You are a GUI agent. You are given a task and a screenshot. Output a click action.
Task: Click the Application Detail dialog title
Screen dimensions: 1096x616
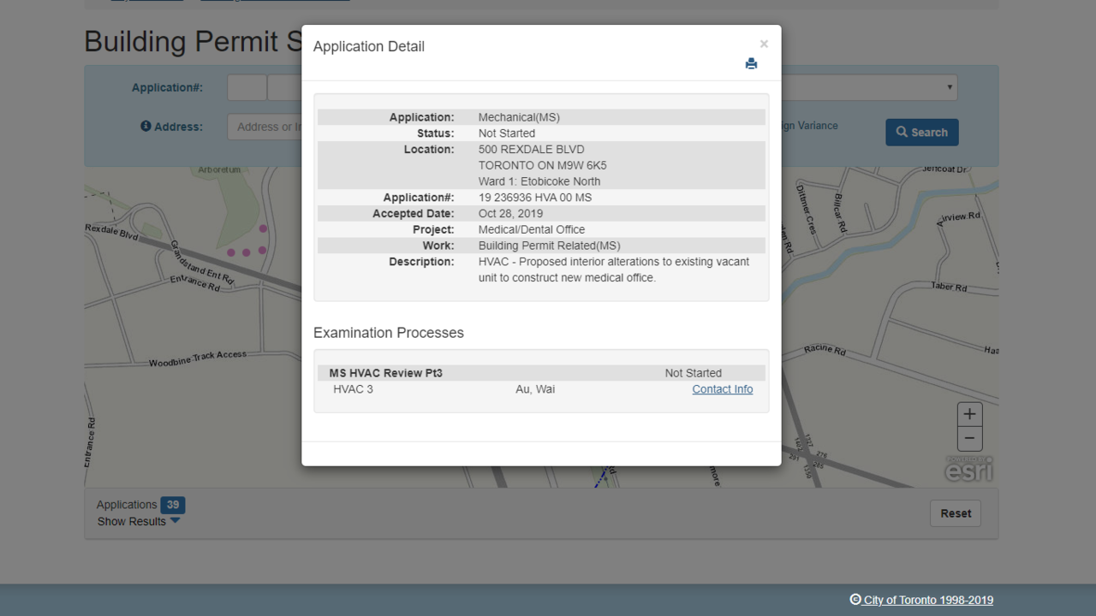(x=369, y=47)
